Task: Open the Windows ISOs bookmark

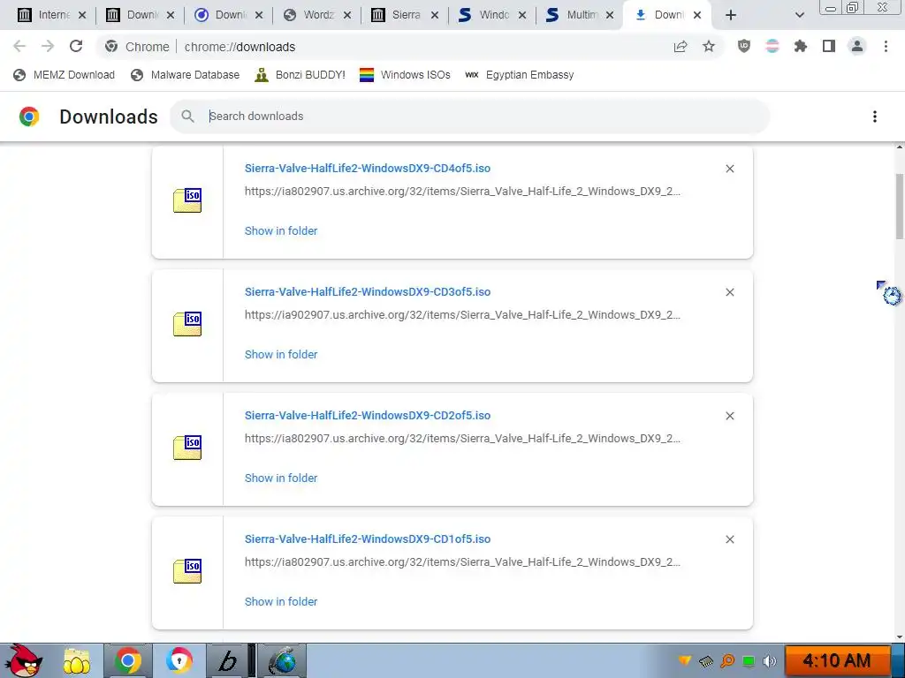Action: point(405,75)
